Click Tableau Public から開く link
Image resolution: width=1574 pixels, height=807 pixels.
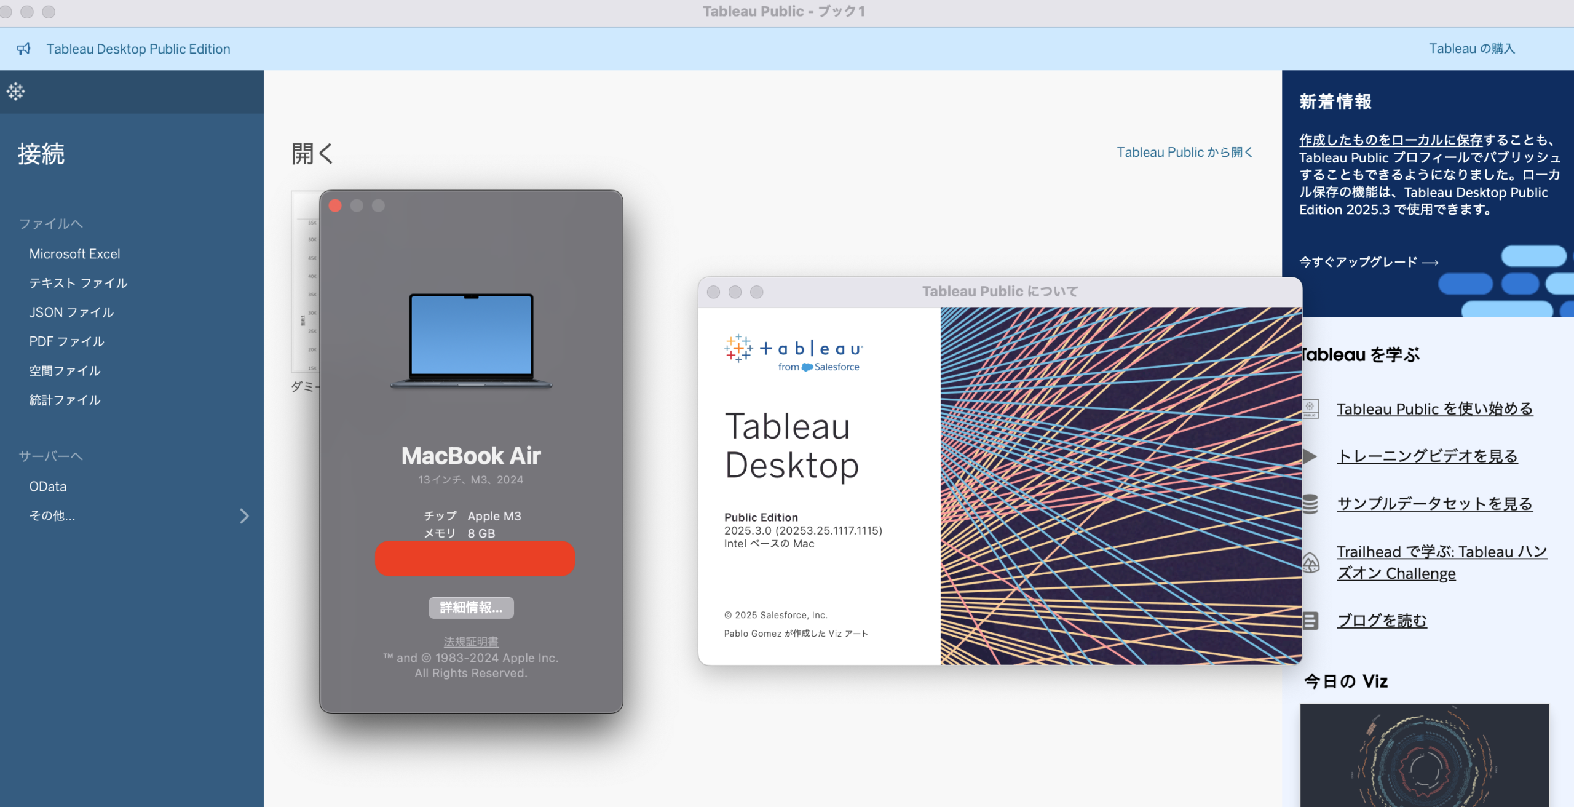(1184, 152)
